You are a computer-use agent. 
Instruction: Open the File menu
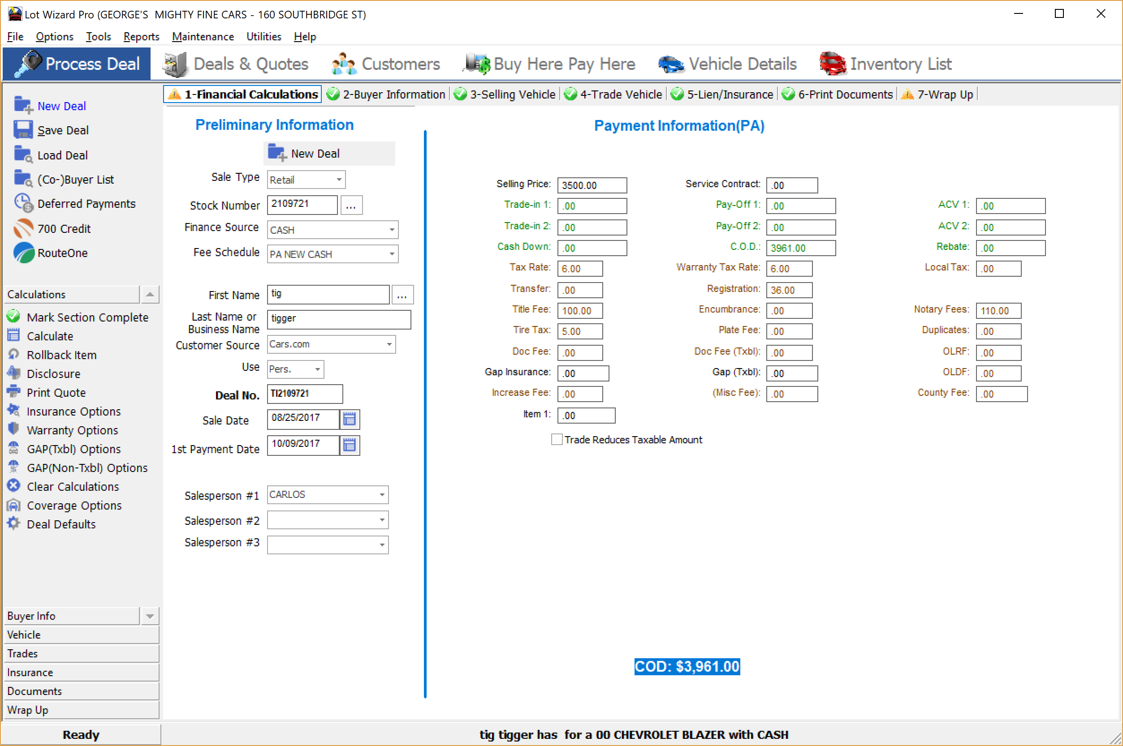pyautogui.click(x=15, y=37)
